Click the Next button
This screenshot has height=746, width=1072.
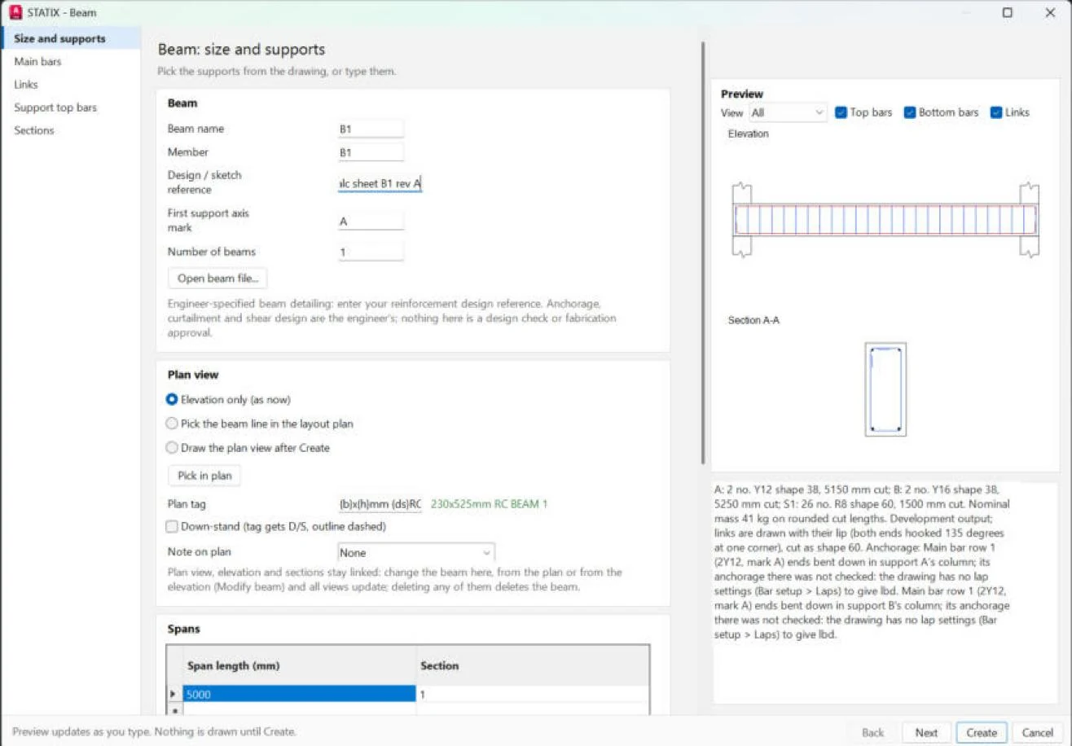point(926,732)
